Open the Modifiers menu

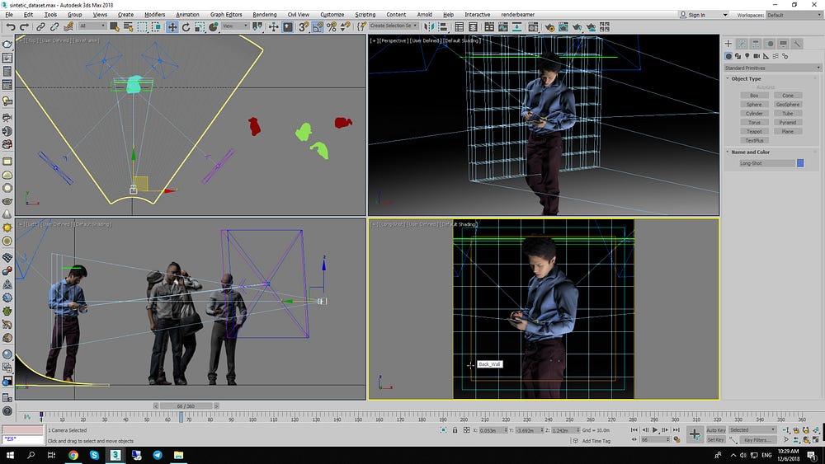[154, 15]
